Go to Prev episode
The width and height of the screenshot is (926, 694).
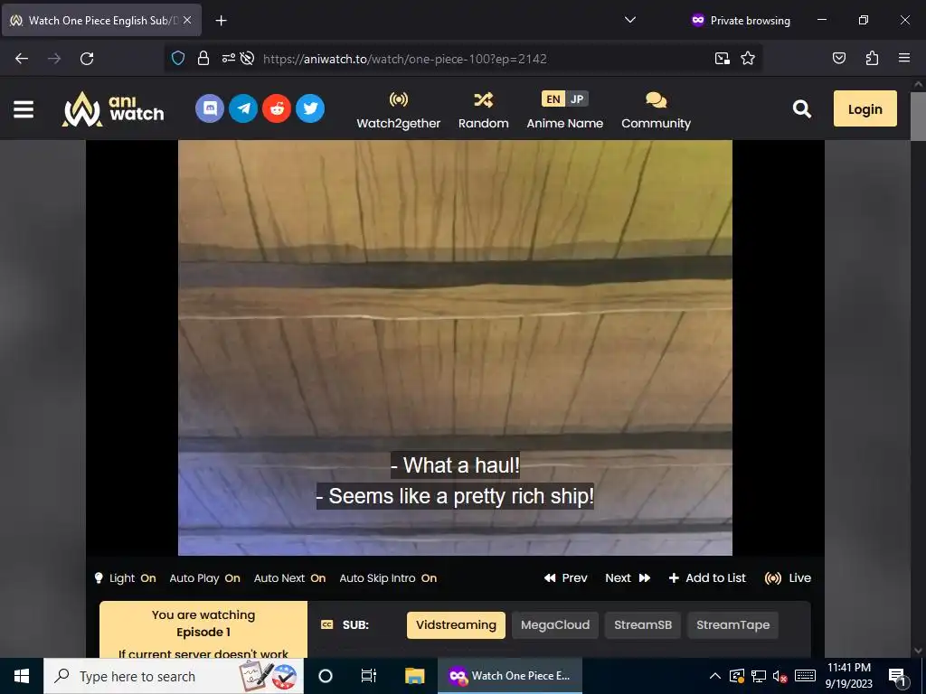click(566, 578)
